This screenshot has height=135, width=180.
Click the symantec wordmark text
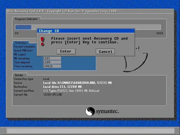pyautogui.click(x=107, y=111)
